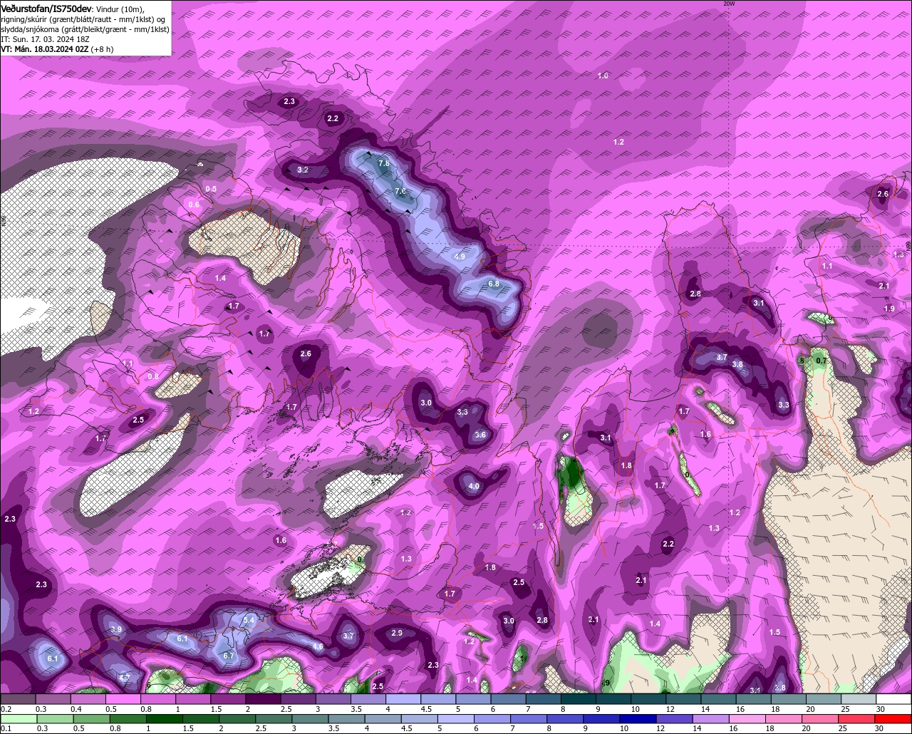912x734 pixels.
Task: Click the 7.6 value label on map
Action: point(400,192)
